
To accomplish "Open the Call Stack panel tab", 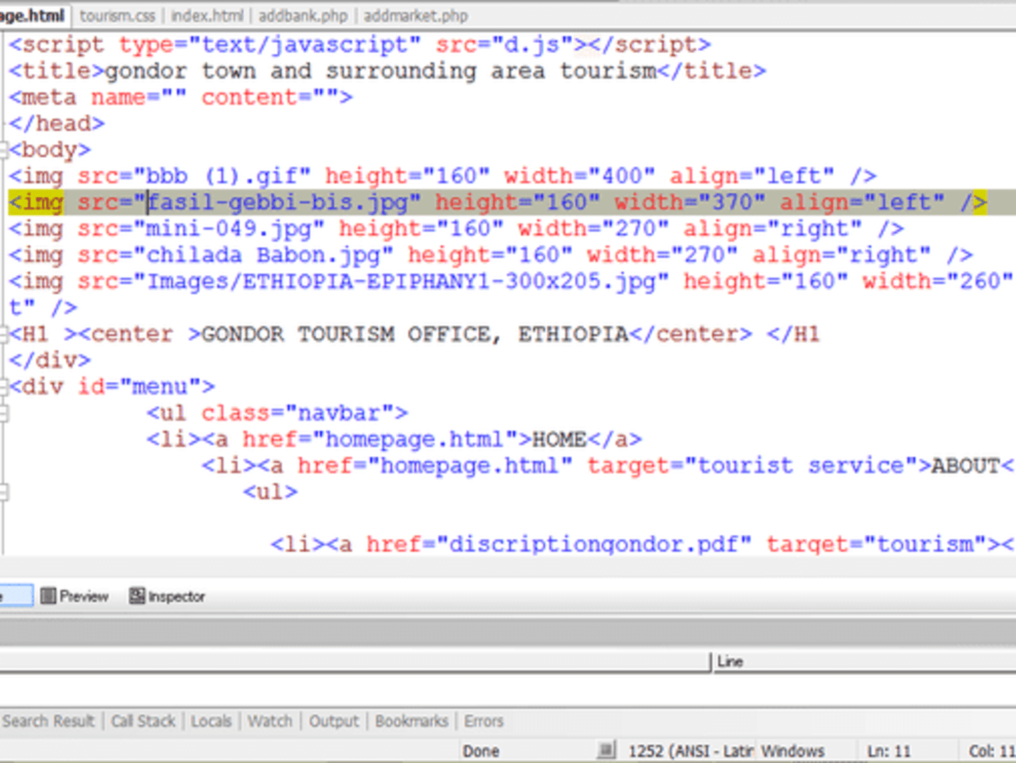I will coord(143,721).
